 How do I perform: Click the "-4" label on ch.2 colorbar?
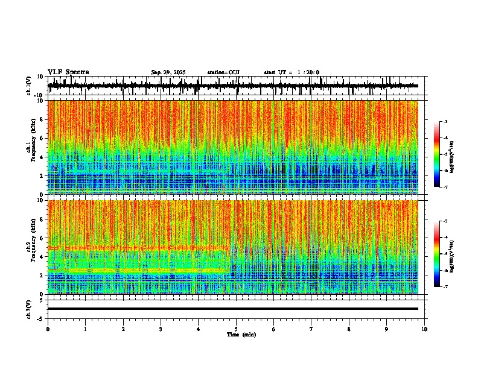pos(445,238)
